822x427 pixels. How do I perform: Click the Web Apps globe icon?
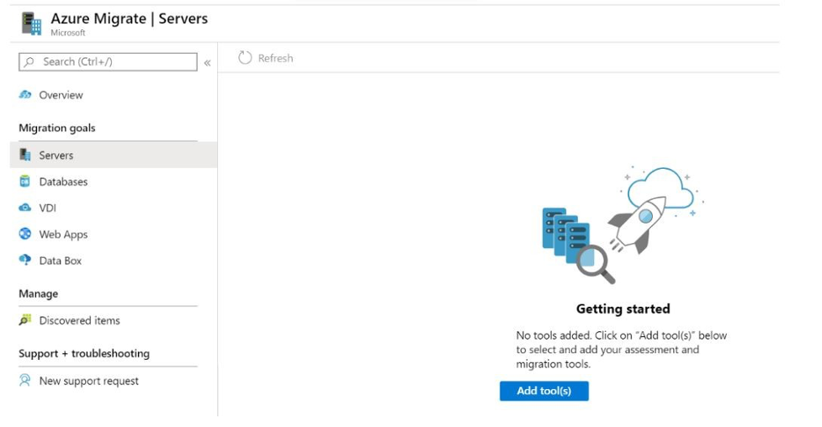click(x=24, y=234)
